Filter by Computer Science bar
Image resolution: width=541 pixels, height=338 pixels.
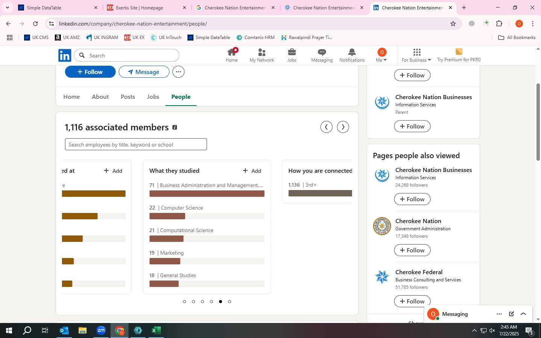pyautogui.click(x=207, y=216)
